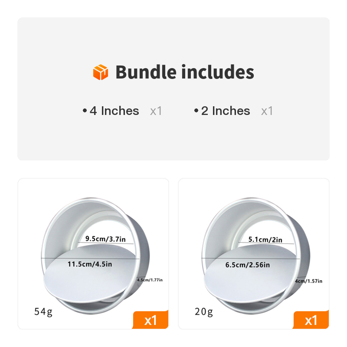Screen dimensions: 347x347
Task: Click the "Bundle includes" heading
Action: pos(185,72)
